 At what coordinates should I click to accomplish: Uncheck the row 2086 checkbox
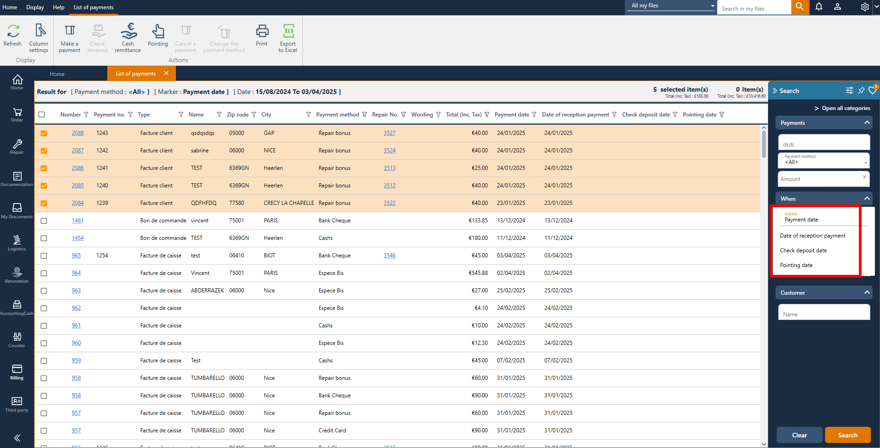click(x=44, y=168)
